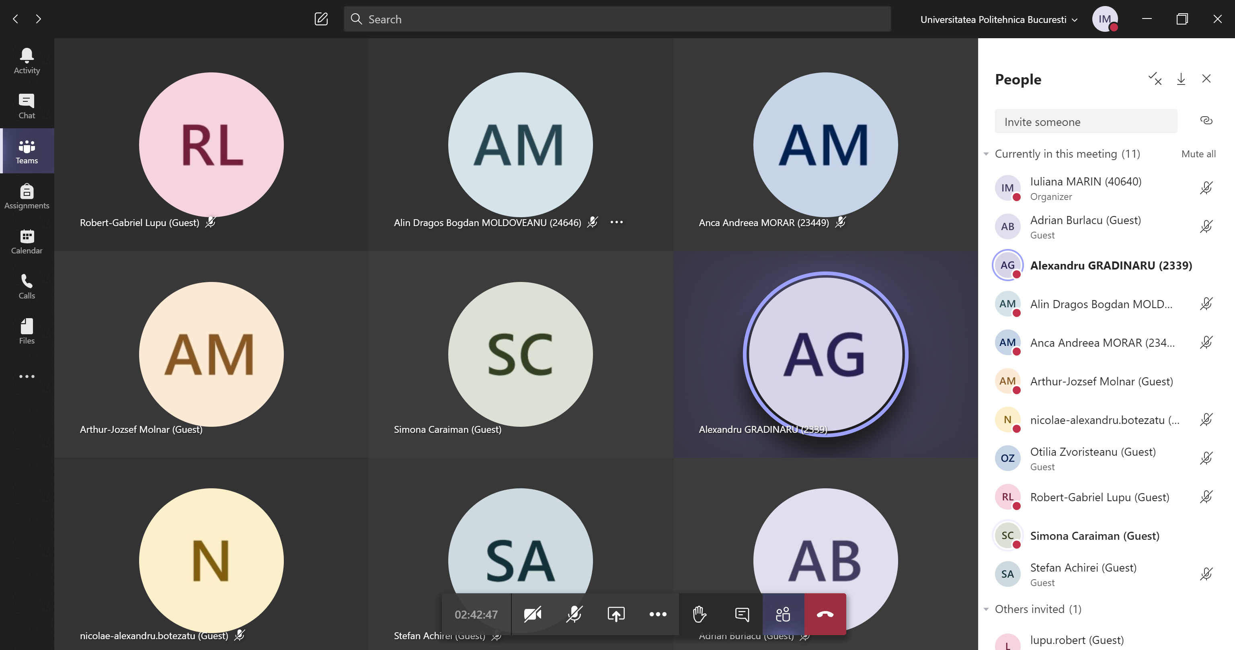
Task: Open the Universitatea Politehnica Bucuresti organization dropdown
Action: point(999,20)
